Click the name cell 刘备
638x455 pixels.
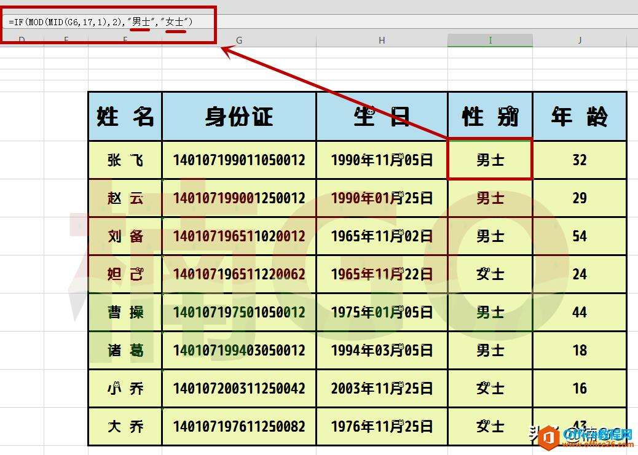point(125,236)
